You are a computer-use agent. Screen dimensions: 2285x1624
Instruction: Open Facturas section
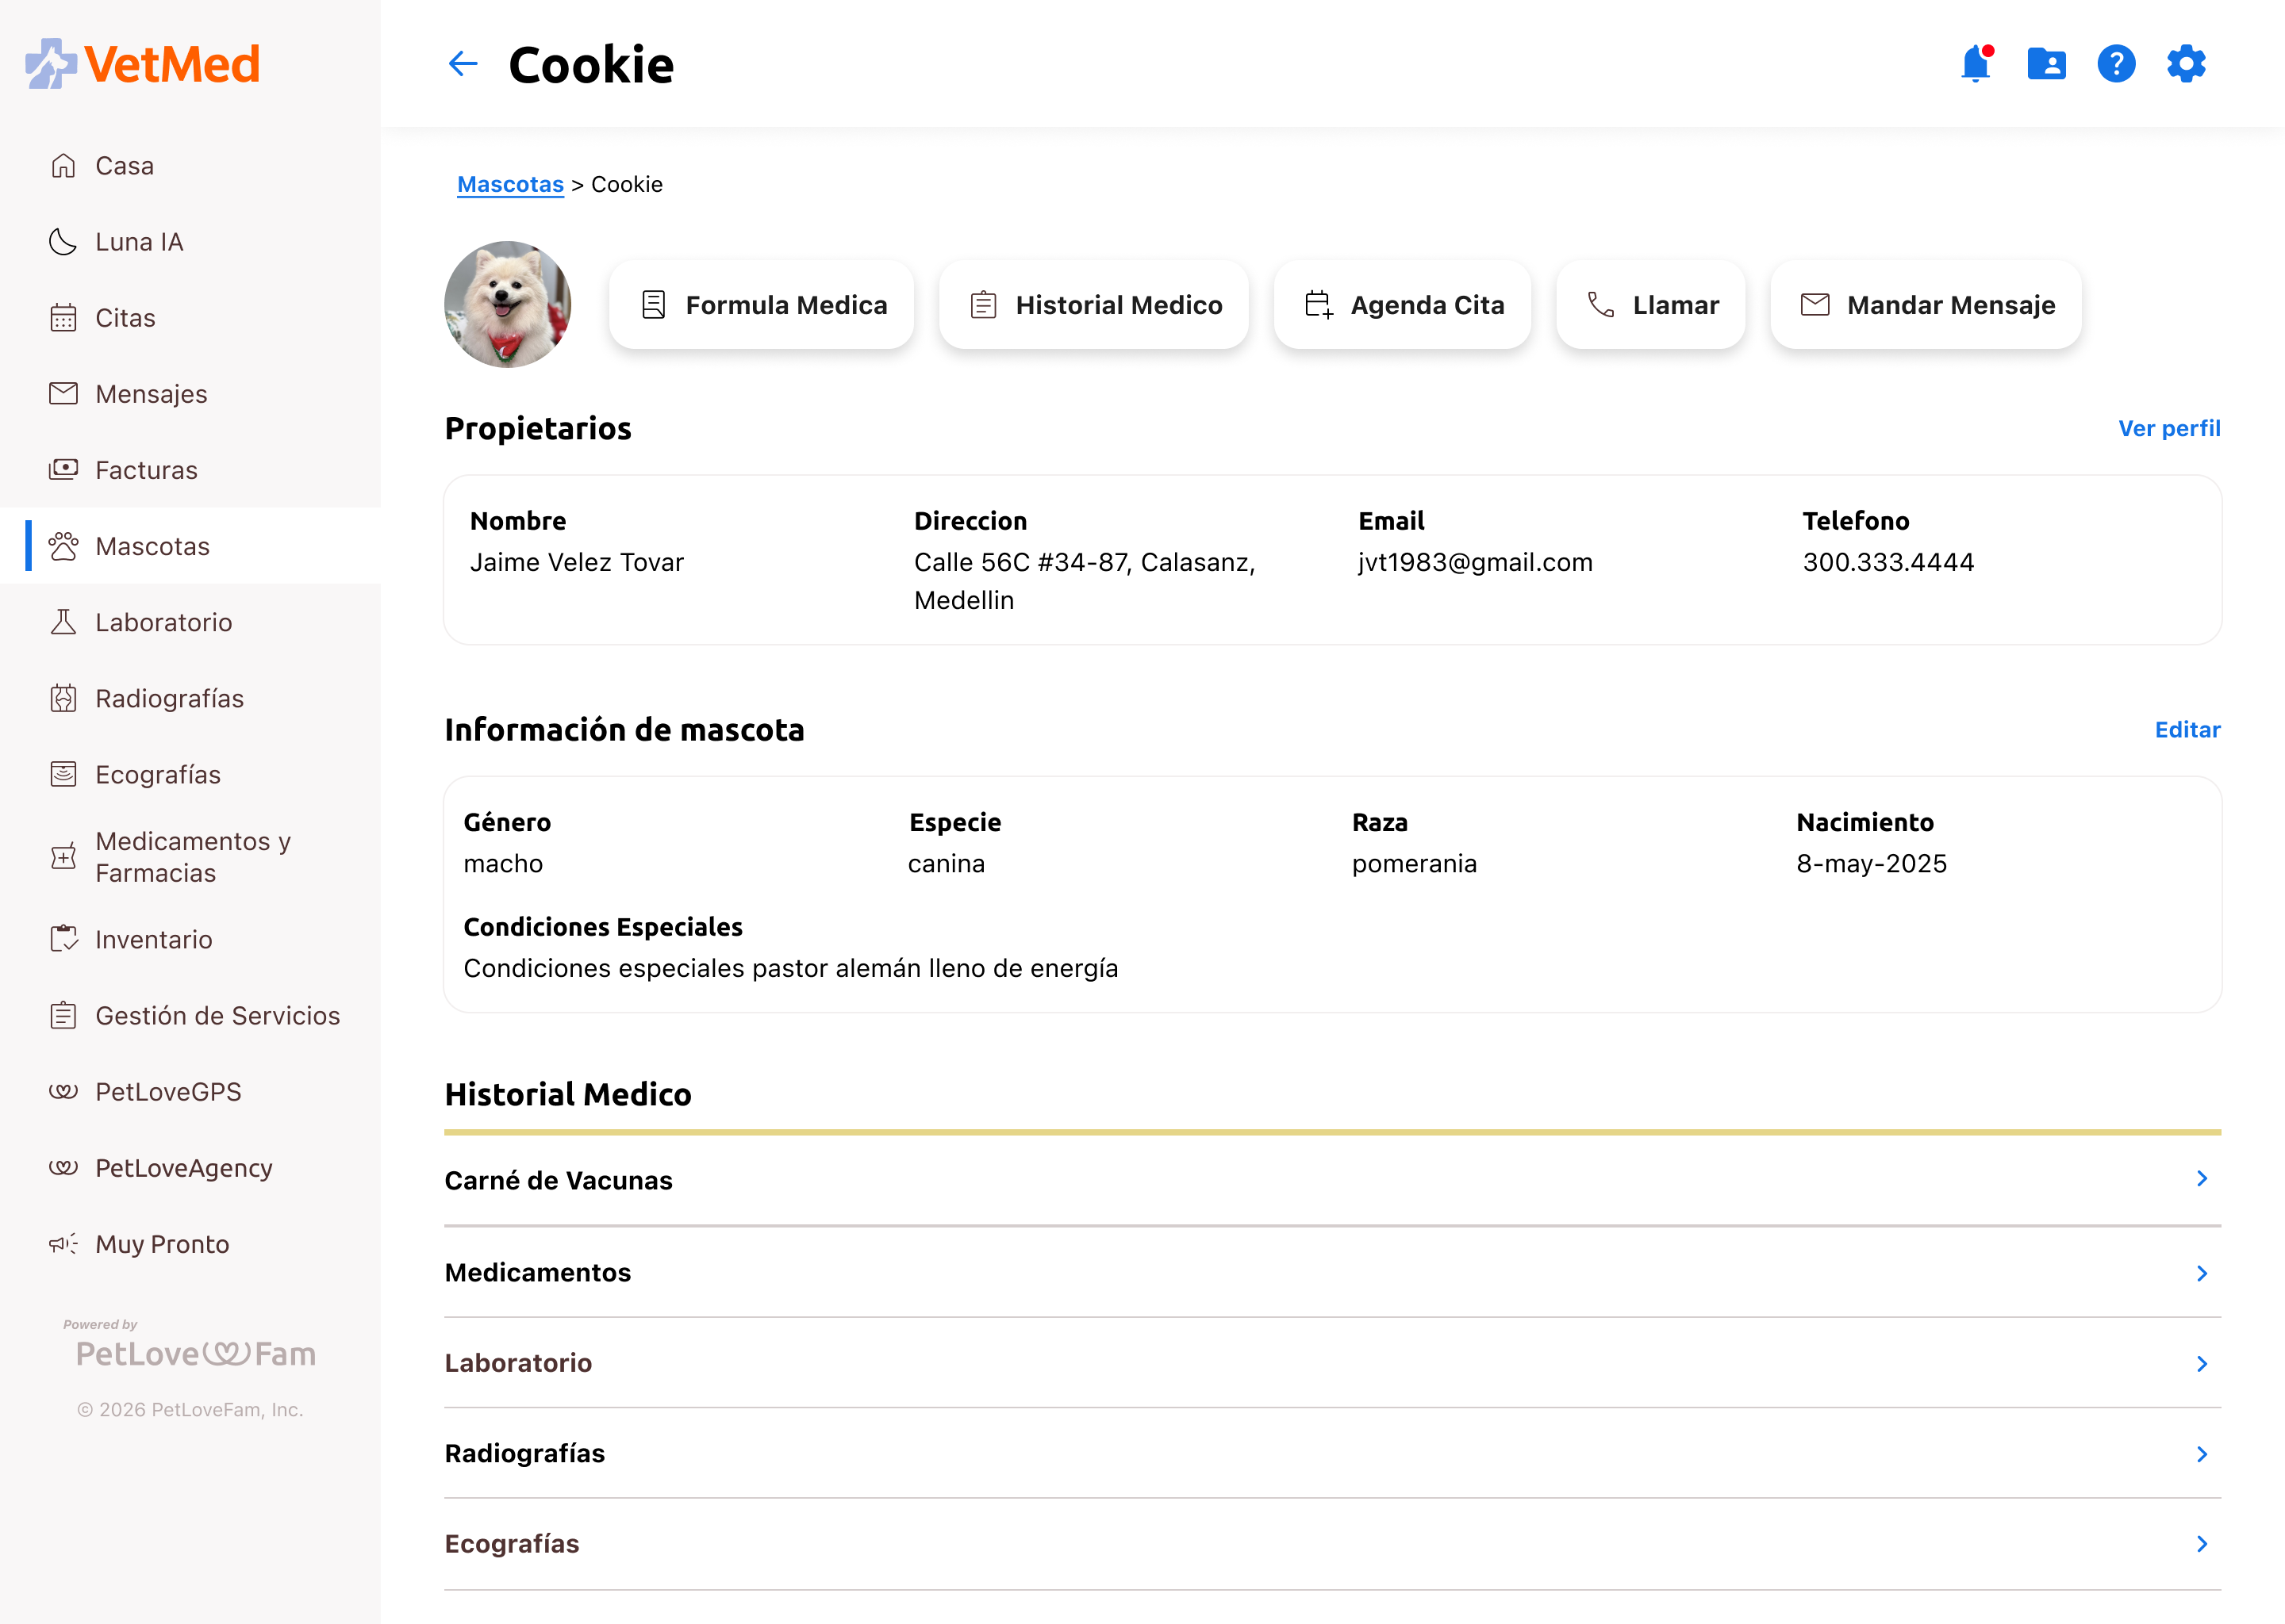[190, 469]
